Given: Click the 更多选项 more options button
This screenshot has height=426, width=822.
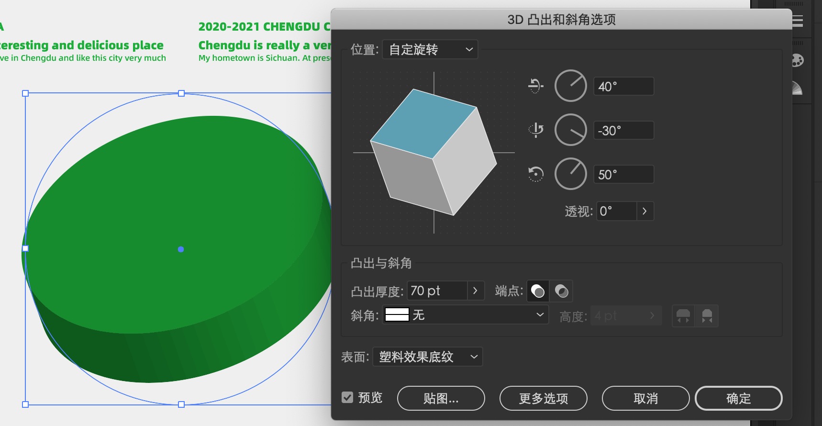Looking at the screenshot, I should point(543,398).
